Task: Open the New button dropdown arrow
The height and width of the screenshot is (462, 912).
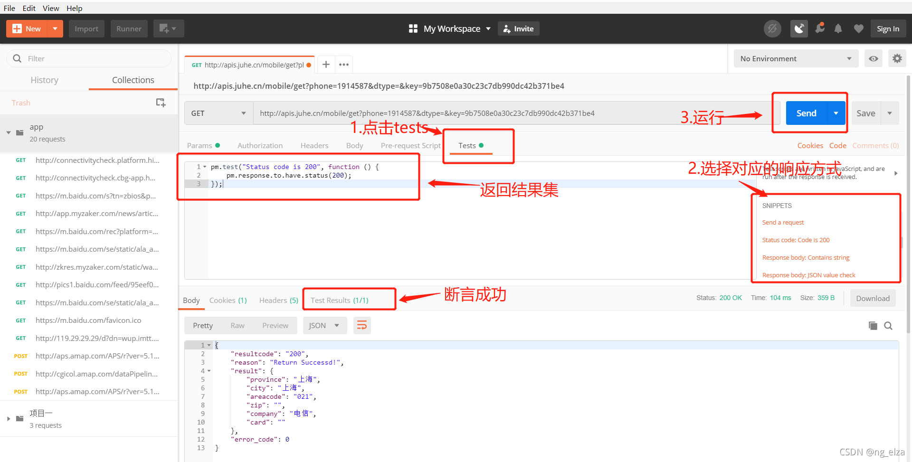Action: (x=55, y=28)
